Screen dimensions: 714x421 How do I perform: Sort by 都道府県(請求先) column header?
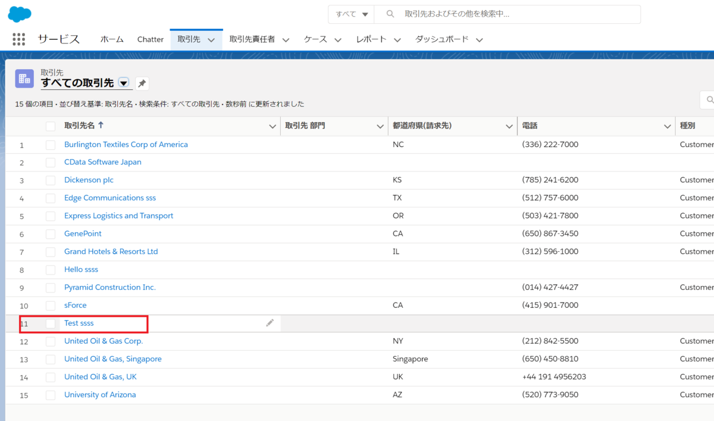(422, 126)
